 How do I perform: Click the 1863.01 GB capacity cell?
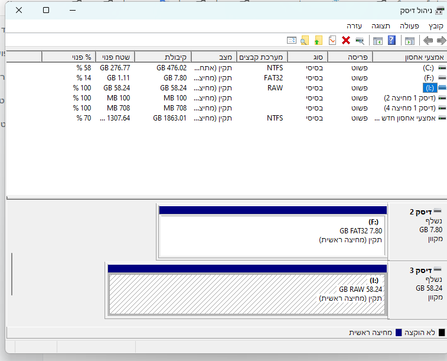click(x=169, y=118)
